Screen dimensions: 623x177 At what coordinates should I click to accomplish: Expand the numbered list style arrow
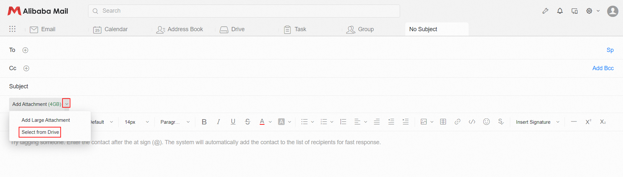pyautogui.click(x=332, y=122)
